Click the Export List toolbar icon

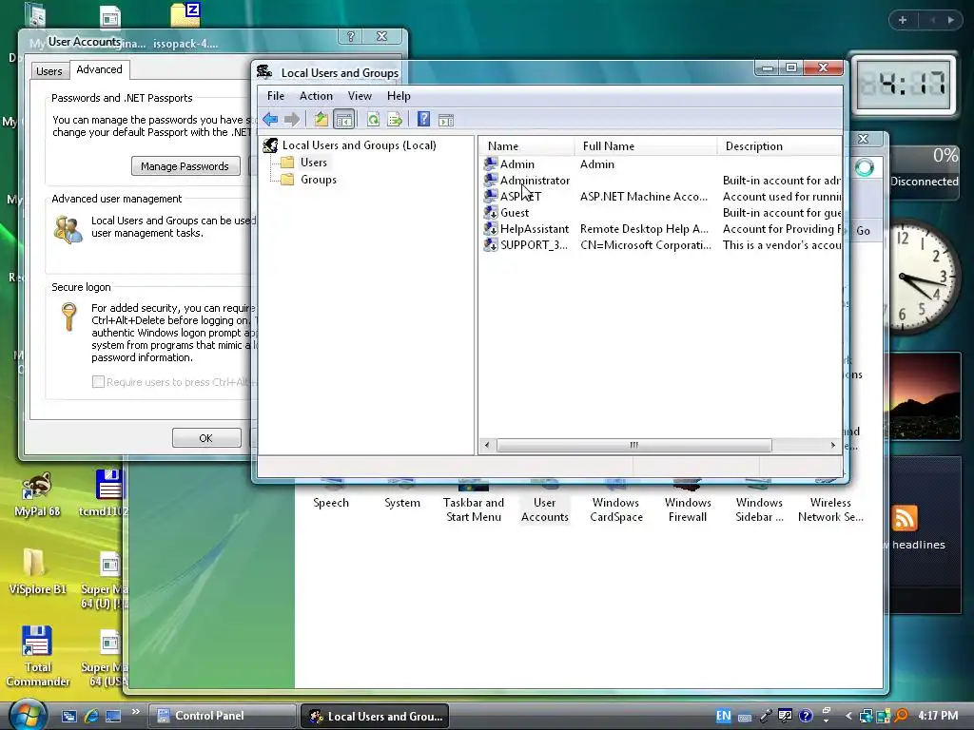[x=395, y=119]
